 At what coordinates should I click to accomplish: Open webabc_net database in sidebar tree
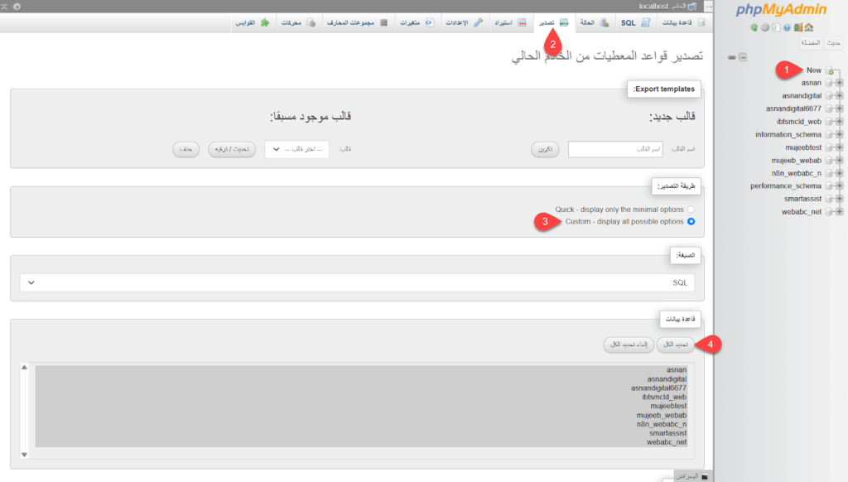pos(802,212)
